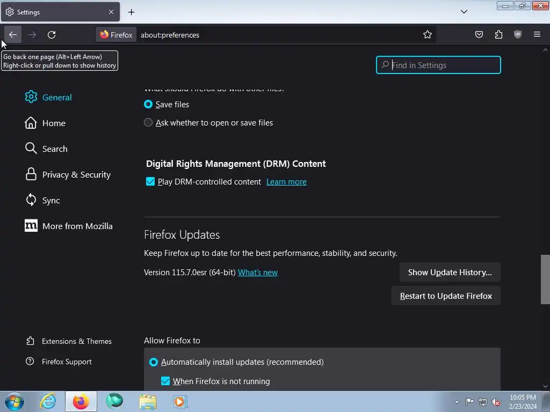The height and width of the screenshot is (412, 550).
Task: Click the vertical scrollbar thumb
Action: (545, 279)
